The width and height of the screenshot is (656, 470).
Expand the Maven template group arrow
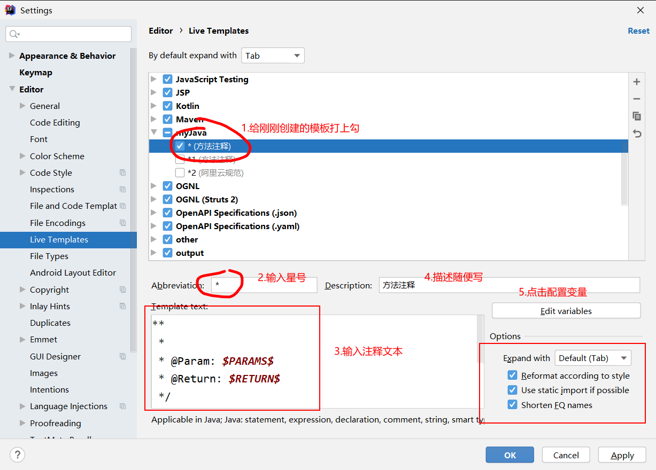click(x=154, y=119)
